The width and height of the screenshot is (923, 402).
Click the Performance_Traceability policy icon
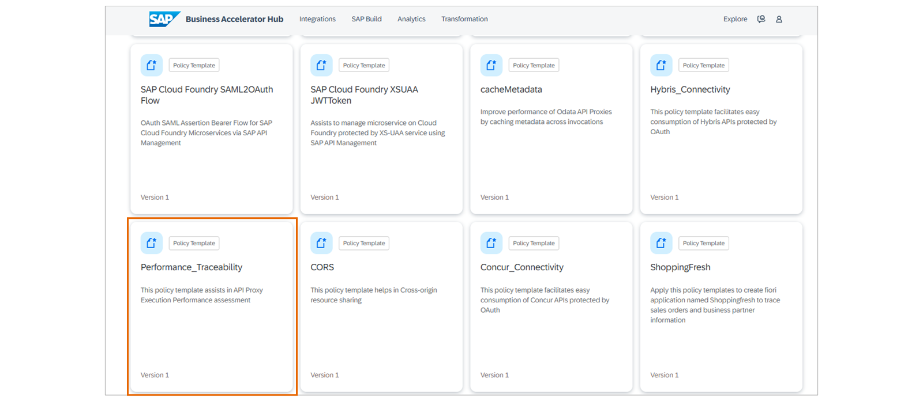pyautogui.click(x=152, y=243)
